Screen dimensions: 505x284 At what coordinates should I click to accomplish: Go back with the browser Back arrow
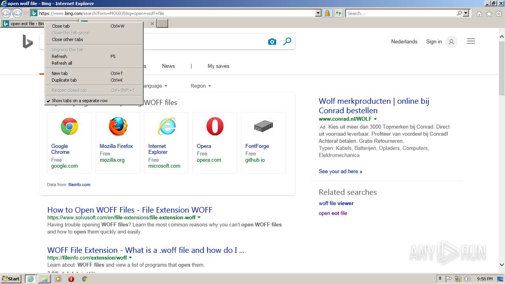pos(6,13)
